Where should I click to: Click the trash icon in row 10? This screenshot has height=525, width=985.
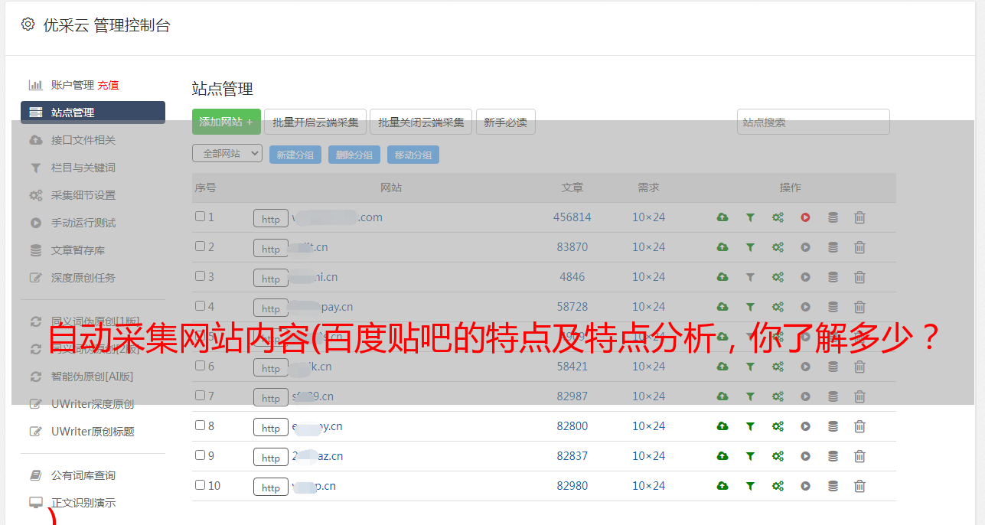(859, 486)
